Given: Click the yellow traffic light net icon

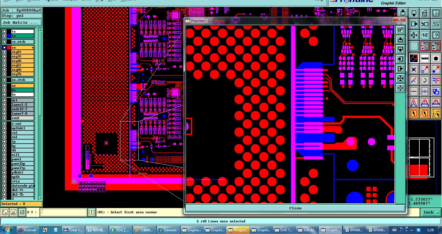Looking at the screenshot, I should coord(425,46).
